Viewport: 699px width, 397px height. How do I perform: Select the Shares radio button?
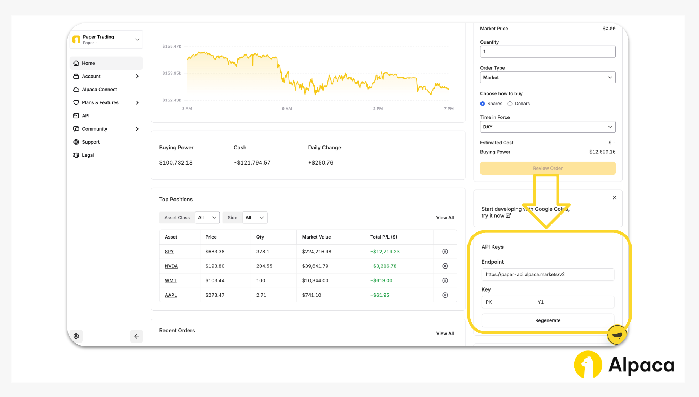tap(483, 104)
